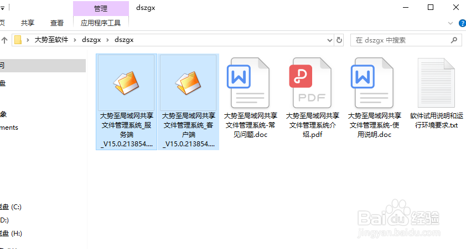
Task: Click the 在 dszgx 中搜索 search box
Action: [406, 40]
